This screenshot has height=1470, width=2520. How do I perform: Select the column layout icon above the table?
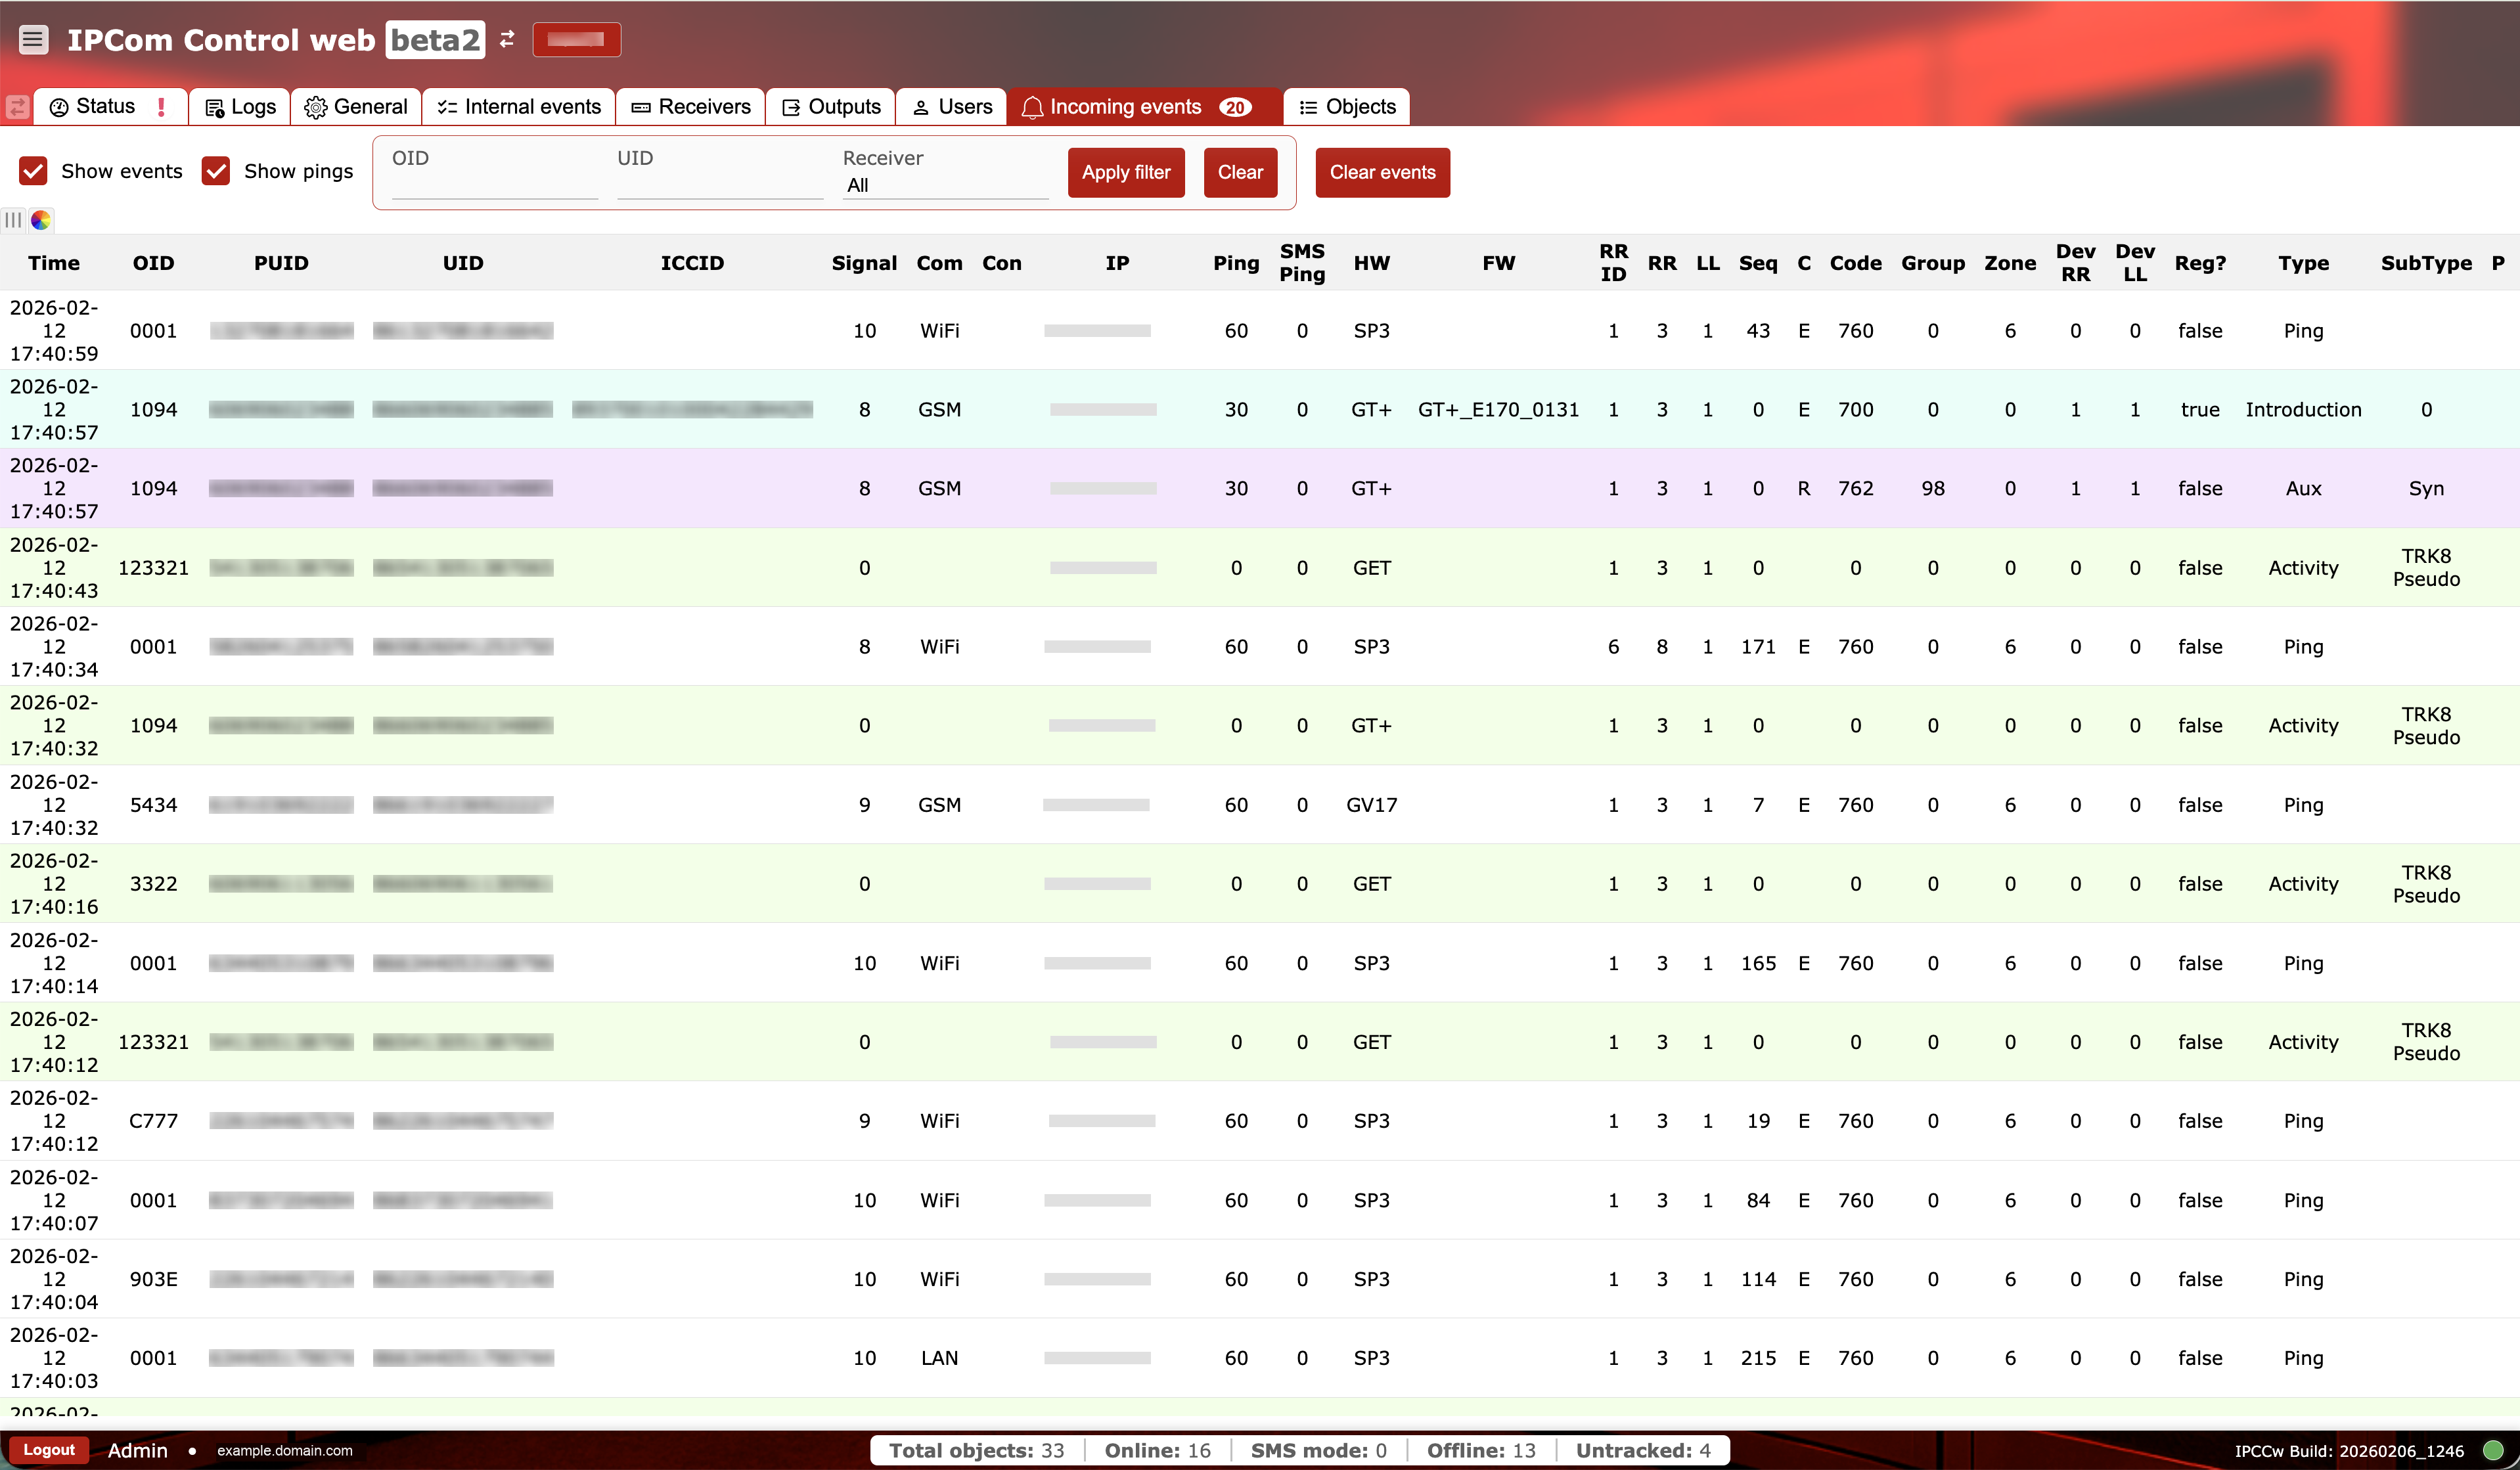[x=12, y=220]
